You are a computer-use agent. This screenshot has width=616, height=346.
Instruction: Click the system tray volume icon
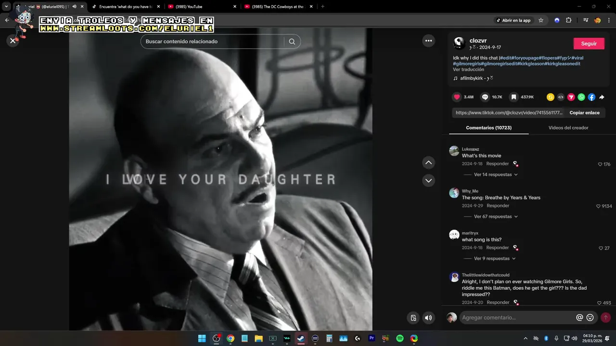pyautogui.click(x=575, y=338)
